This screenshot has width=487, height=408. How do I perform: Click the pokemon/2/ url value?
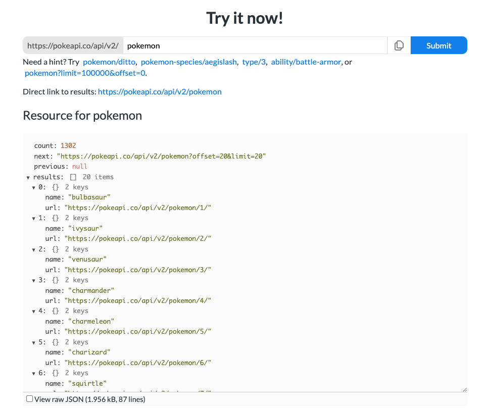coord(138,239)
